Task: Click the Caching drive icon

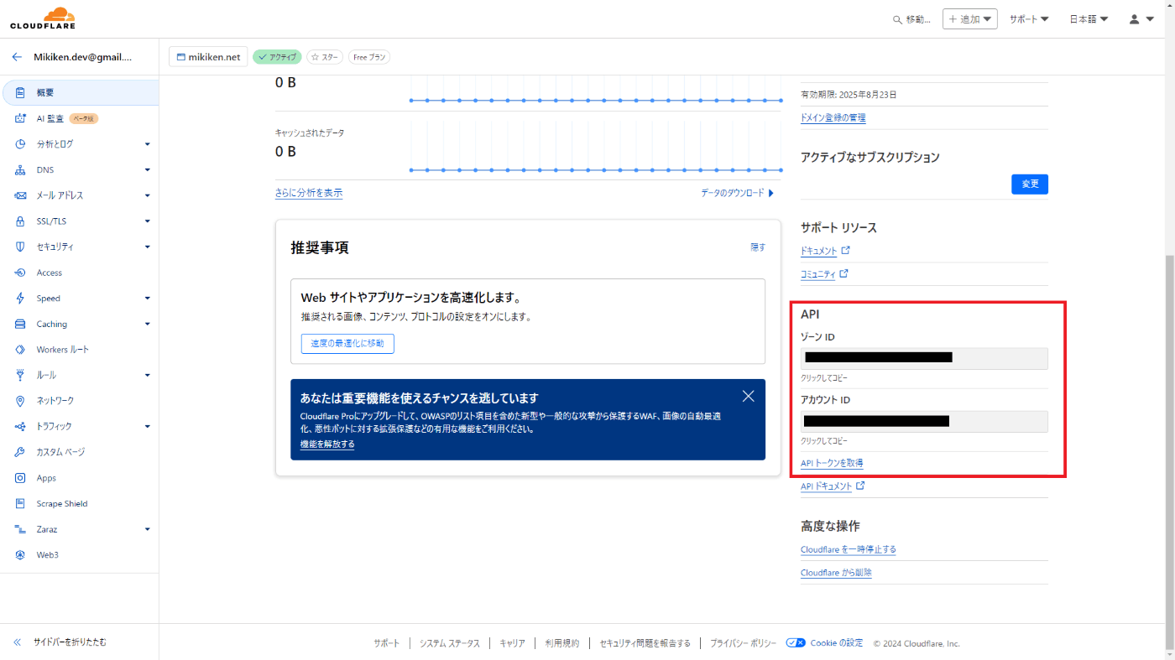Action: click(20, 324)
